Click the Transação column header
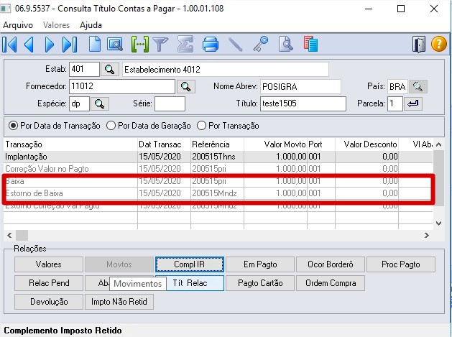 [x=70, y=144]
